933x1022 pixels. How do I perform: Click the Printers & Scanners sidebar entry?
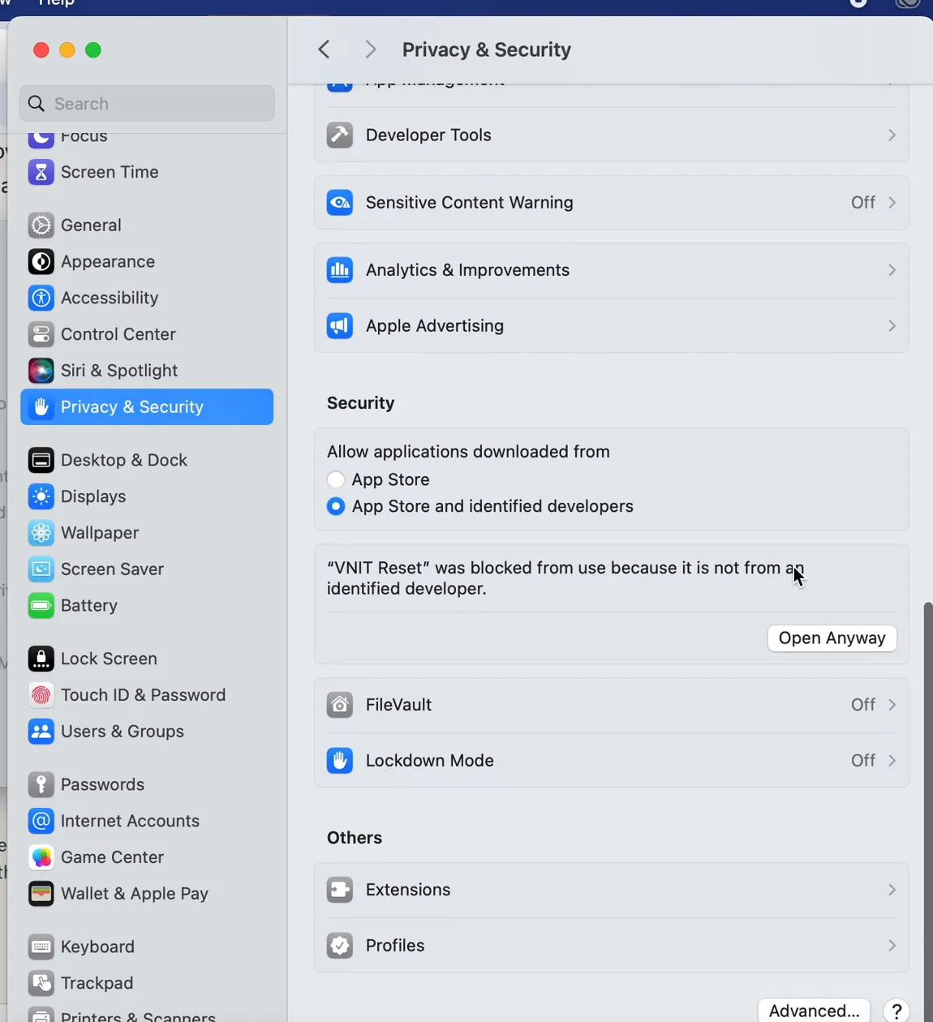[x=147, y=1014]
